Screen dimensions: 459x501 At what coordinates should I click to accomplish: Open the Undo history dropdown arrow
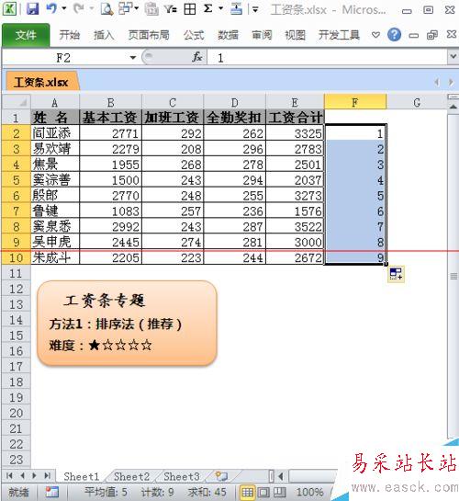coord(64,8)
